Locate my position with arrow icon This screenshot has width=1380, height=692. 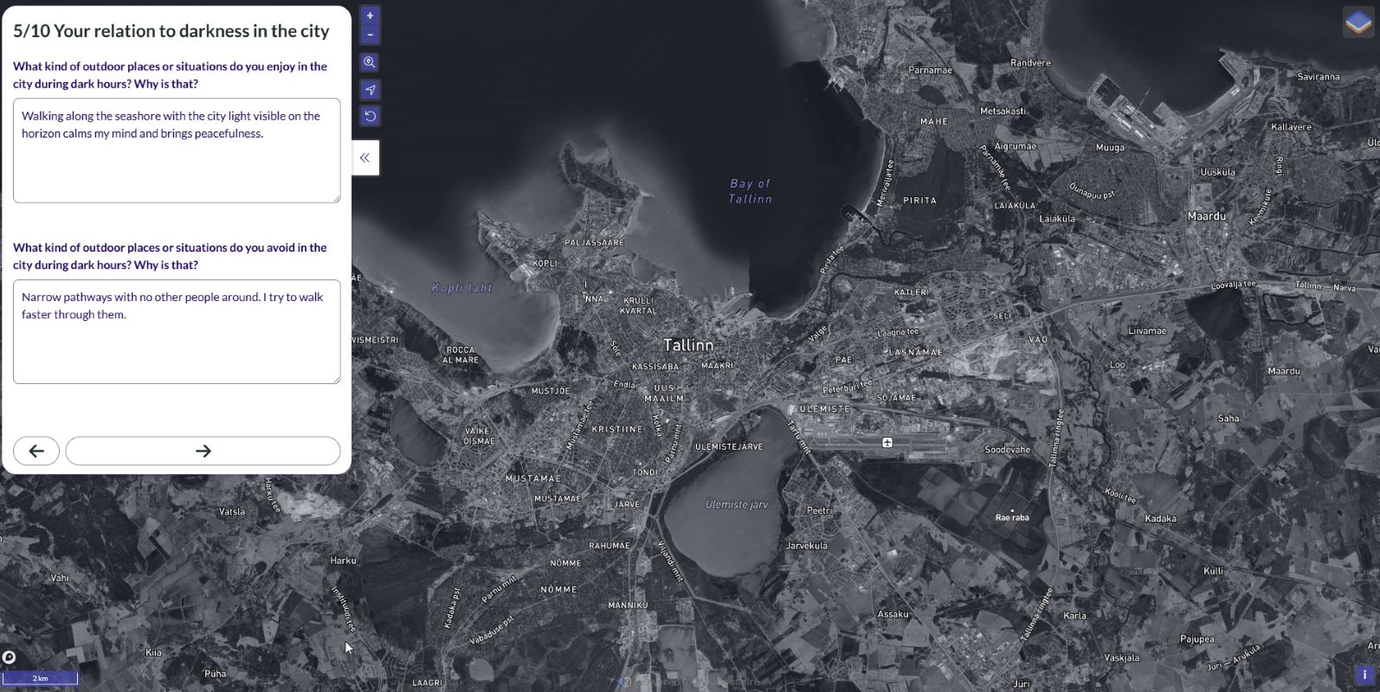(x=370, y=90)
